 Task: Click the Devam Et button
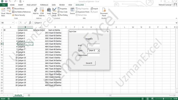click(x=89, y=63)
